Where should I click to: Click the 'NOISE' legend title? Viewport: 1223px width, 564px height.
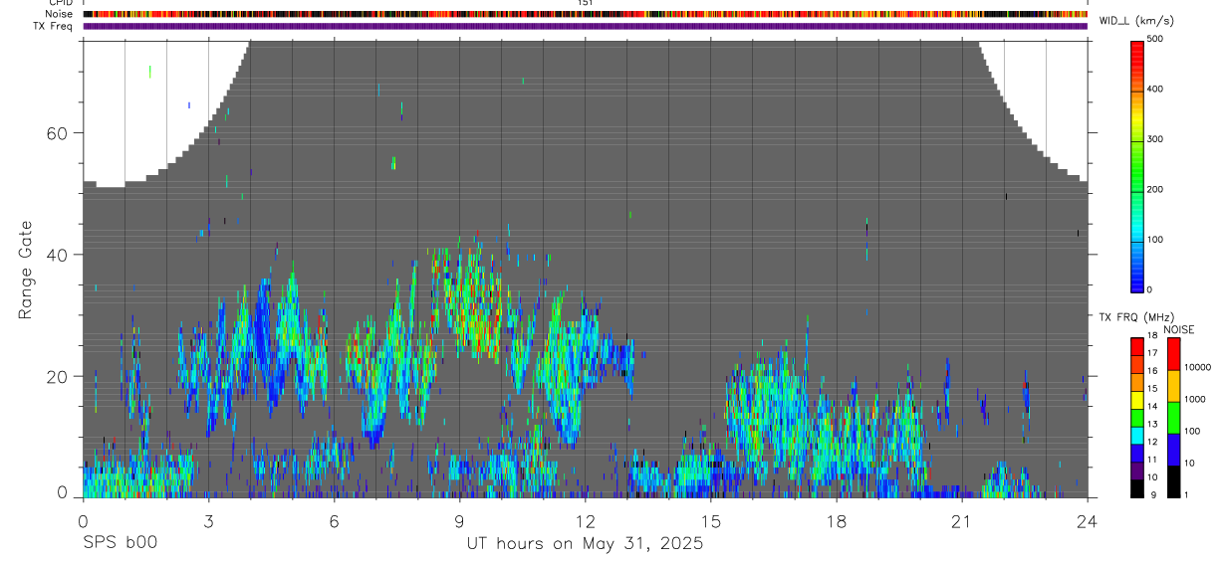pyautogui.click(x=1179, y=329)
